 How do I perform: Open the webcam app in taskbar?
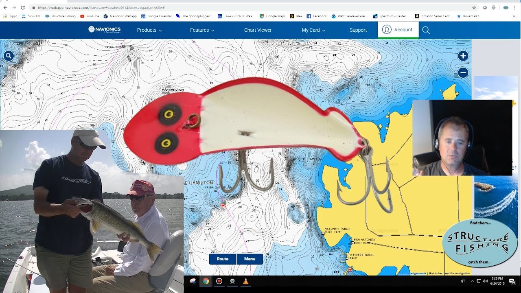(232, 281)
